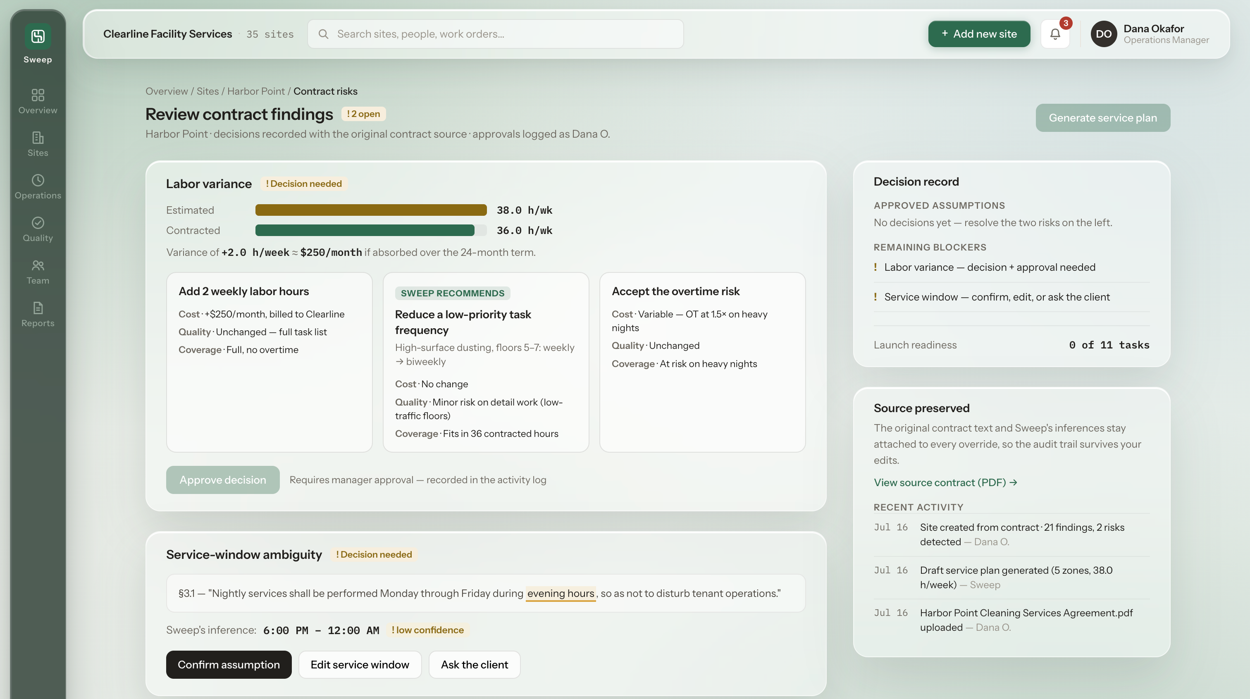Screen dimensions: 1250x699
Task: Select Accept the overtime risk option
Action: [702, 362]
